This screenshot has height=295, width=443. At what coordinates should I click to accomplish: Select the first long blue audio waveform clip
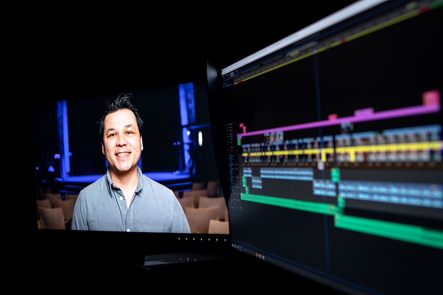(x=287, y=174)
